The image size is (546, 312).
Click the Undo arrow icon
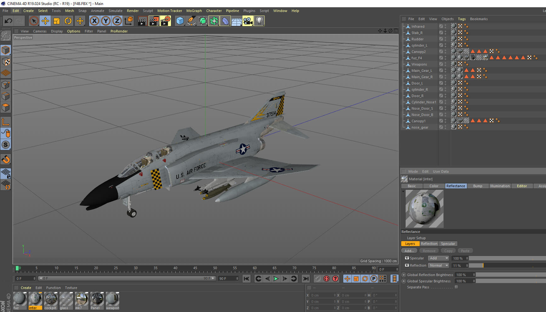click(x=9, y=21)
